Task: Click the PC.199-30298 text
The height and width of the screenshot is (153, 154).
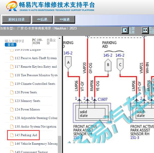Action: pyautogui.click(x=37, y=42)
